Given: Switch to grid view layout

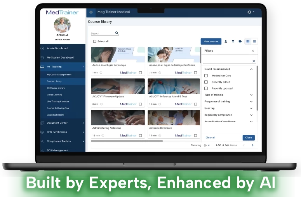Looking at the screenshot, I should point(248,41).
